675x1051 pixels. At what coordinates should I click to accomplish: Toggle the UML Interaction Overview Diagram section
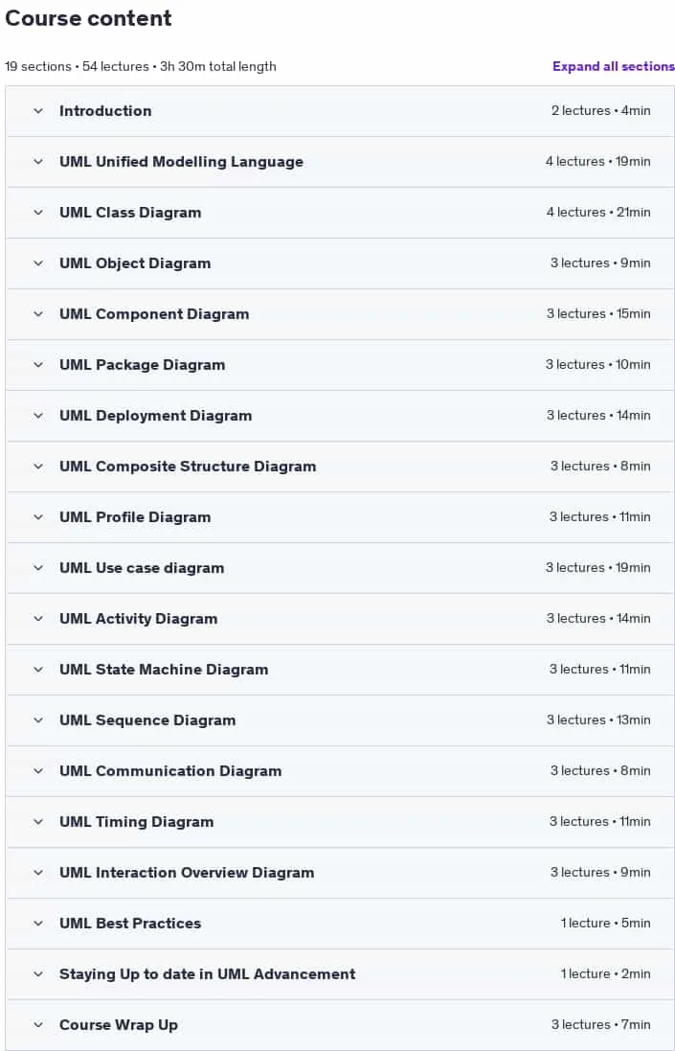(341, 873)
